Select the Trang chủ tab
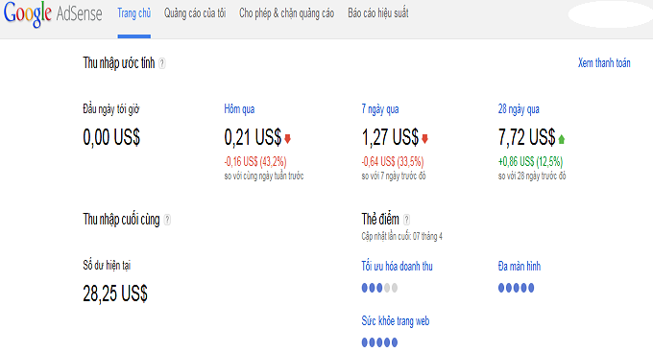Screen dimensions: 653x352 (134, 13)
